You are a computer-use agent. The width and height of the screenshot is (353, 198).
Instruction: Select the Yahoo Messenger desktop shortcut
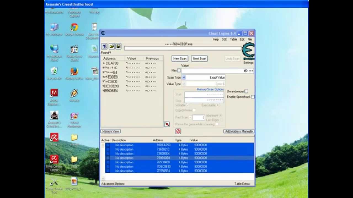74,120
